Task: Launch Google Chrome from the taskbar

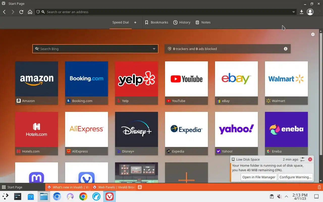Action: [x=83, y=196]
